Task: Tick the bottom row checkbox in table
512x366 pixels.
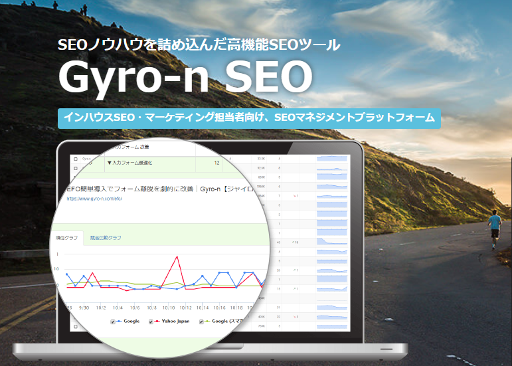Action: [76, 327]
